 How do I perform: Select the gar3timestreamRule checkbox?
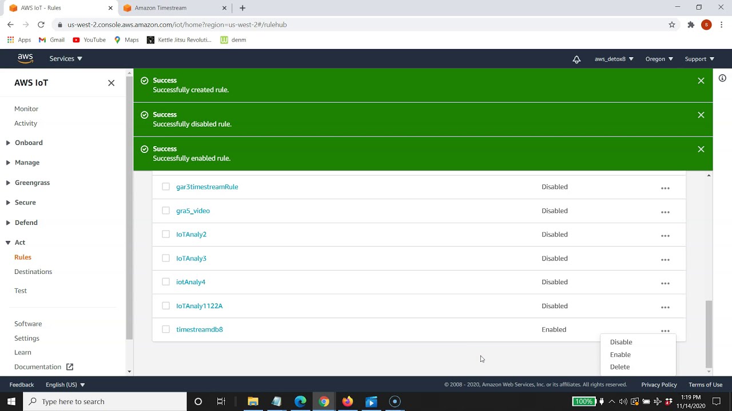(166, 187)
